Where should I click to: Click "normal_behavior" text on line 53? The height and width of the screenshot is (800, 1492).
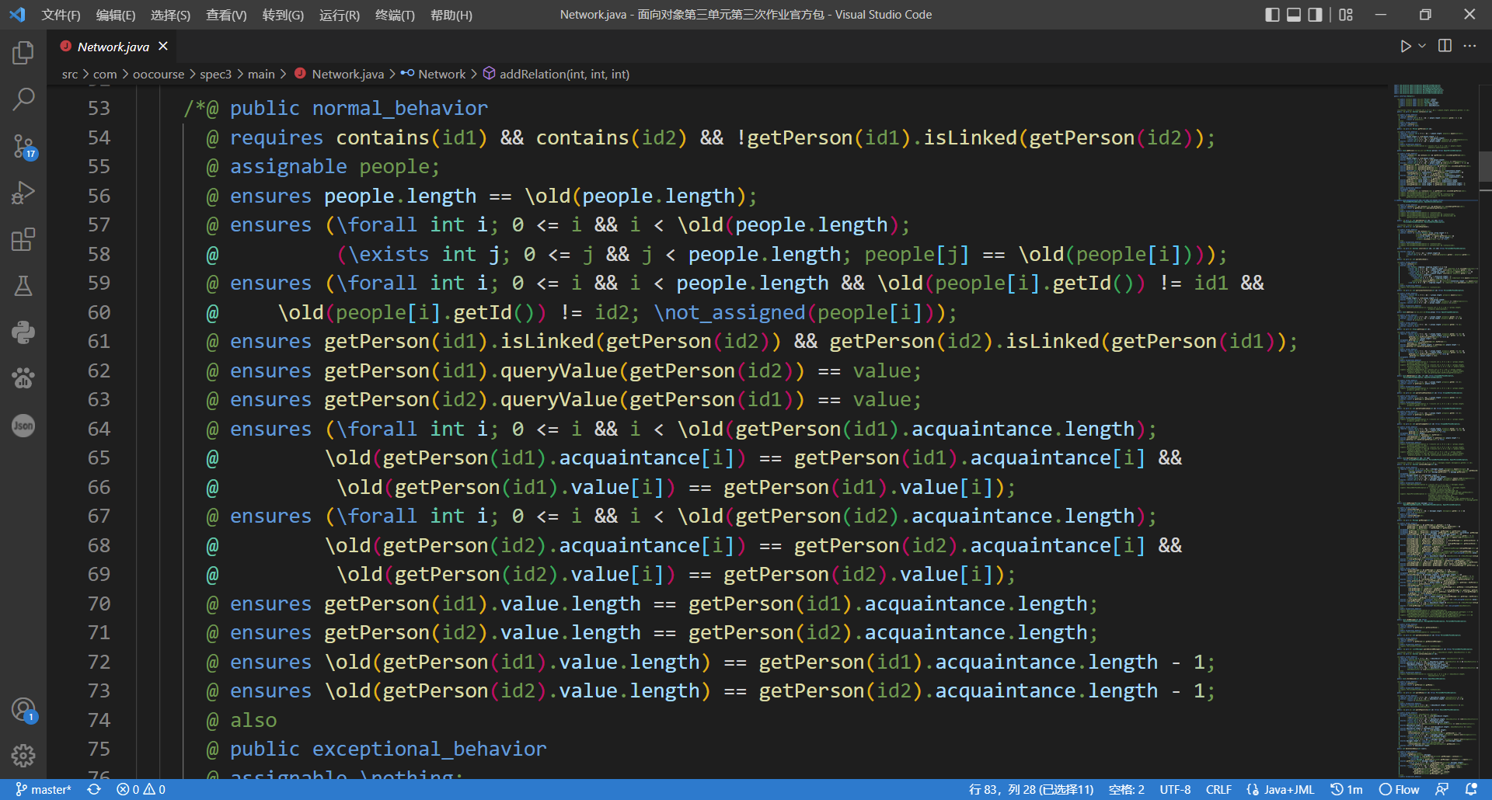[400, 108]
